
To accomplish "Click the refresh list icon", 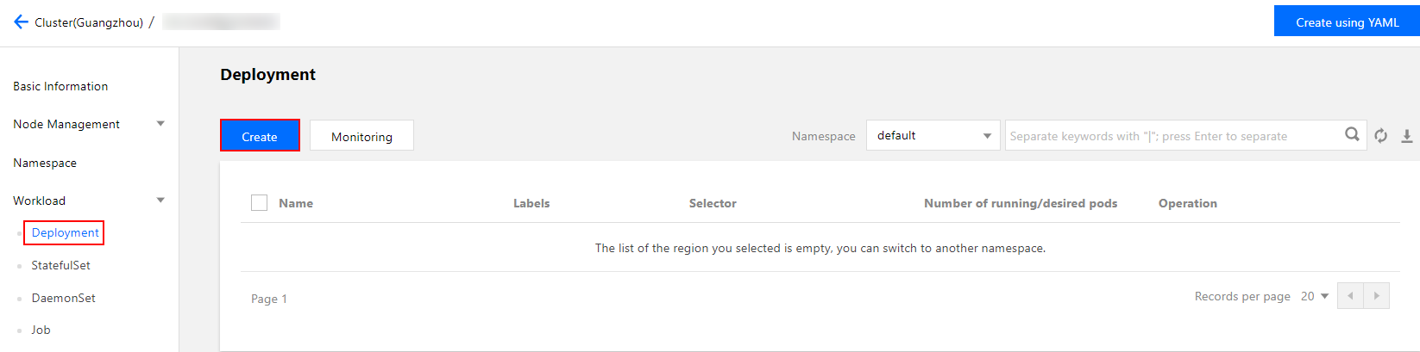I will point(1380,136).
